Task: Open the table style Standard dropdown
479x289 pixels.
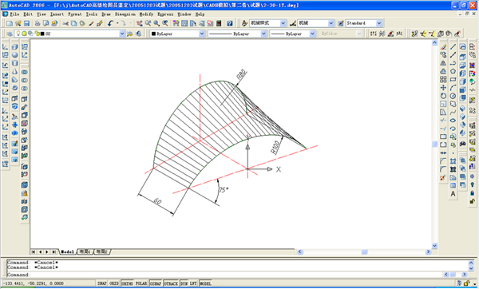Action: point(379,23)
